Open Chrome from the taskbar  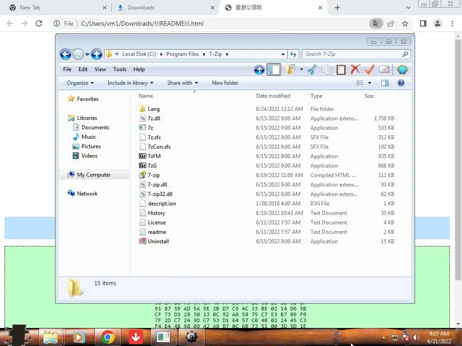coord(108,337)
